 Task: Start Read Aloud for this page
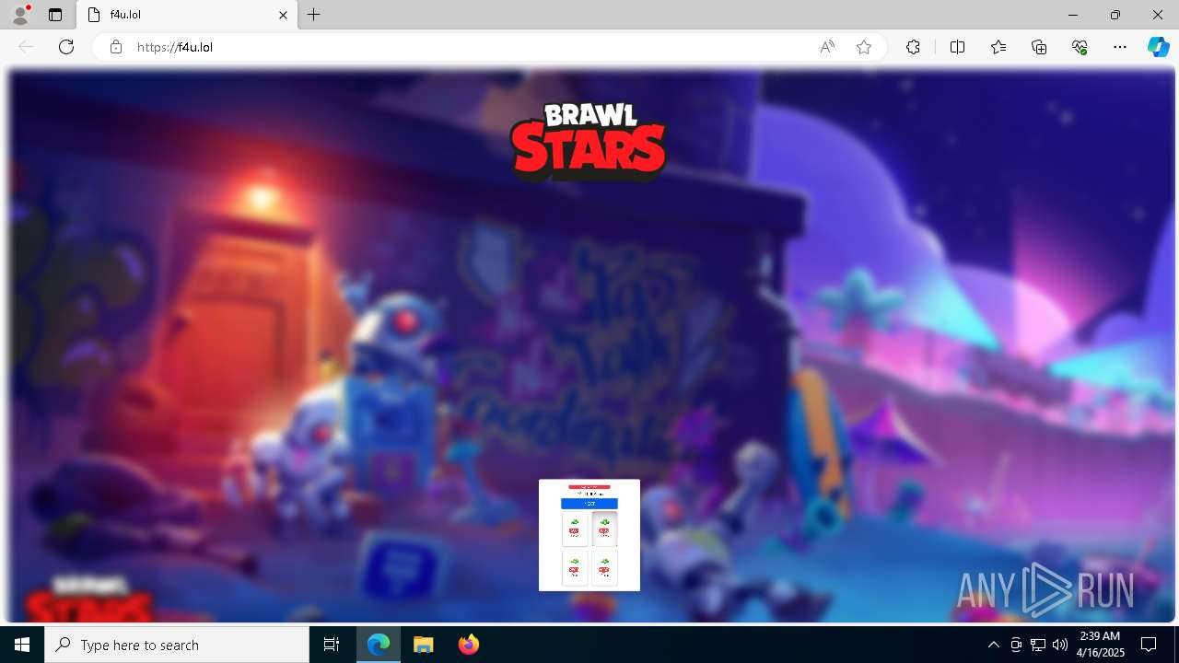coord(827,47)
